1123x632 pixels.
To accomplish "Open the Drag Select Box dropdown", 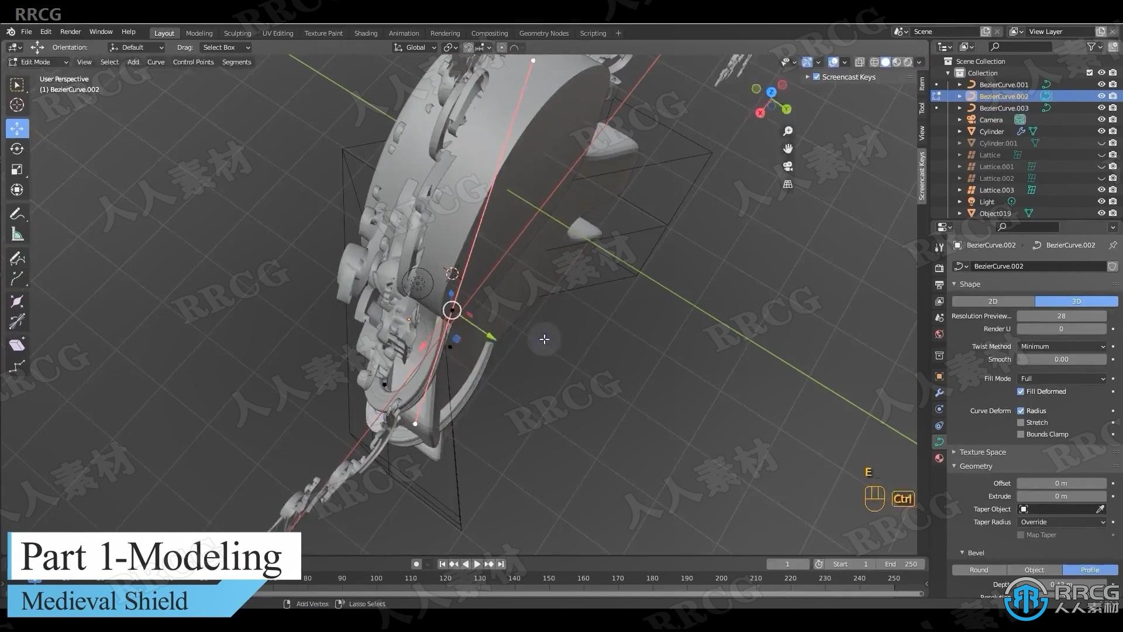I will tap(226, 47).
